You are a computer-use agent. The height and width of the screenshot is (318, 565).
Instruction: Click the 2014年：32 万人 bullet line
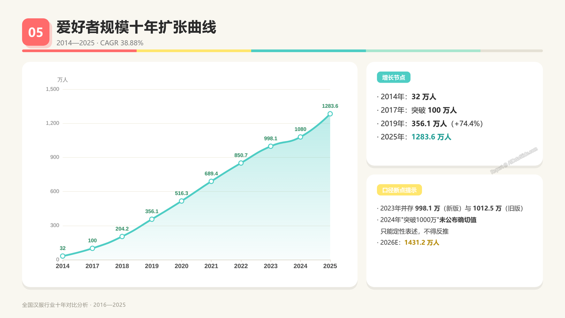[x=407, y=97]
